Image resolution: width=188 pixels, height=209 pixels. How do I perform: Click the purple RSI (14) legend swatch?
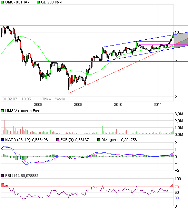pos(2,176)
